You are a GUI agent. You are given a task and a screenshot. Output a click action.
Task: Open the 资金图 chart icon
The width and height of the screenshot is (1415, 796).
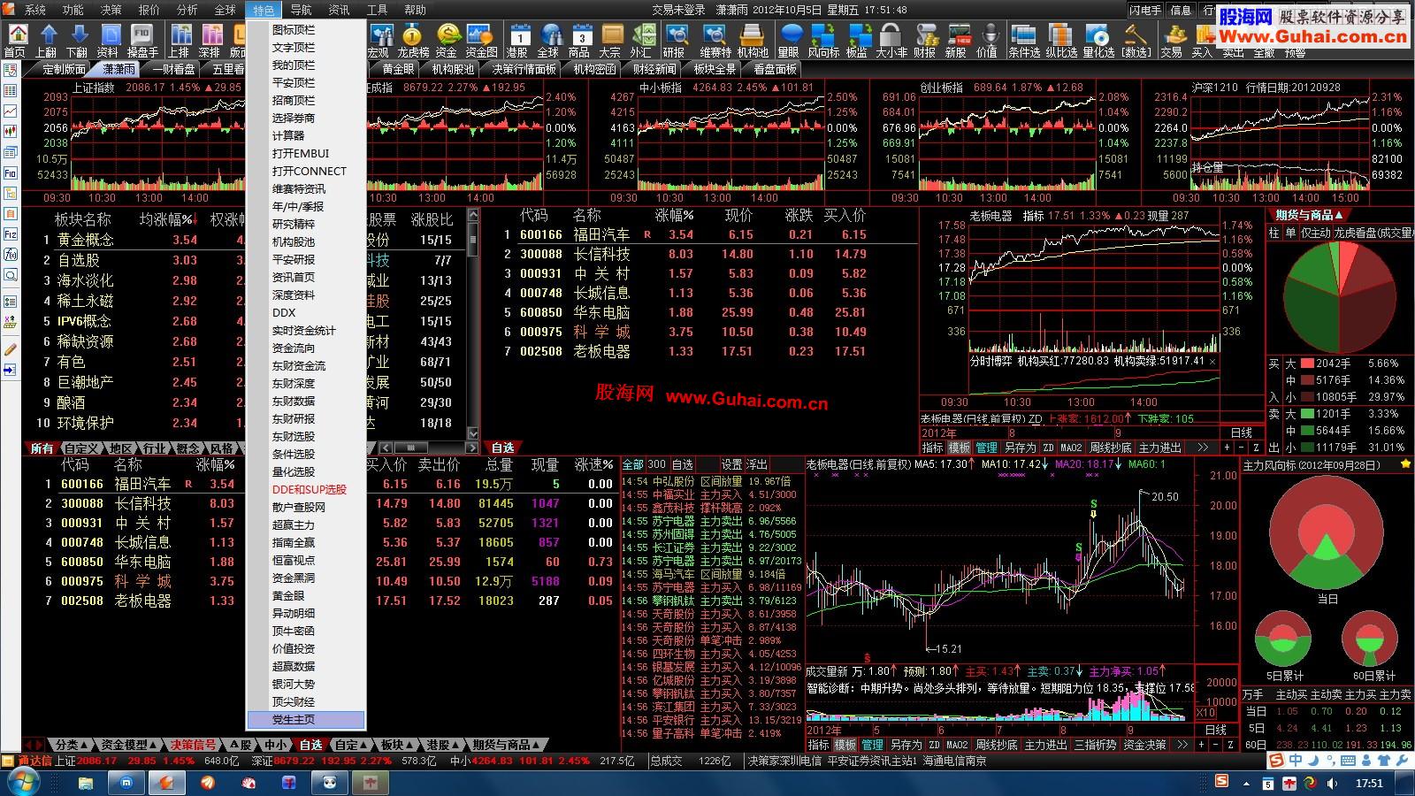tap(481, 42)
